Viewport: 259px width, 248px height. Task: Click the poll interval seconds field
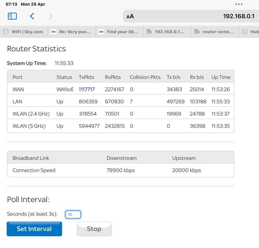coord(73,214)
